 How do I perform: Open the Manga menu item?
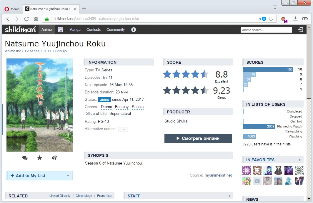pos(75,30)
